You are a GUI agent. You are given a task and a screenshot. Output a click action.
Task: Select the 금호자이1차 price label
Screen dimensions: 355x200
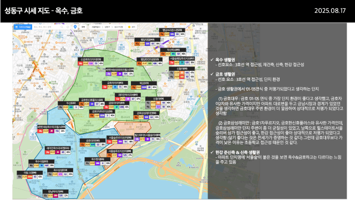click(x=115, y=85)
